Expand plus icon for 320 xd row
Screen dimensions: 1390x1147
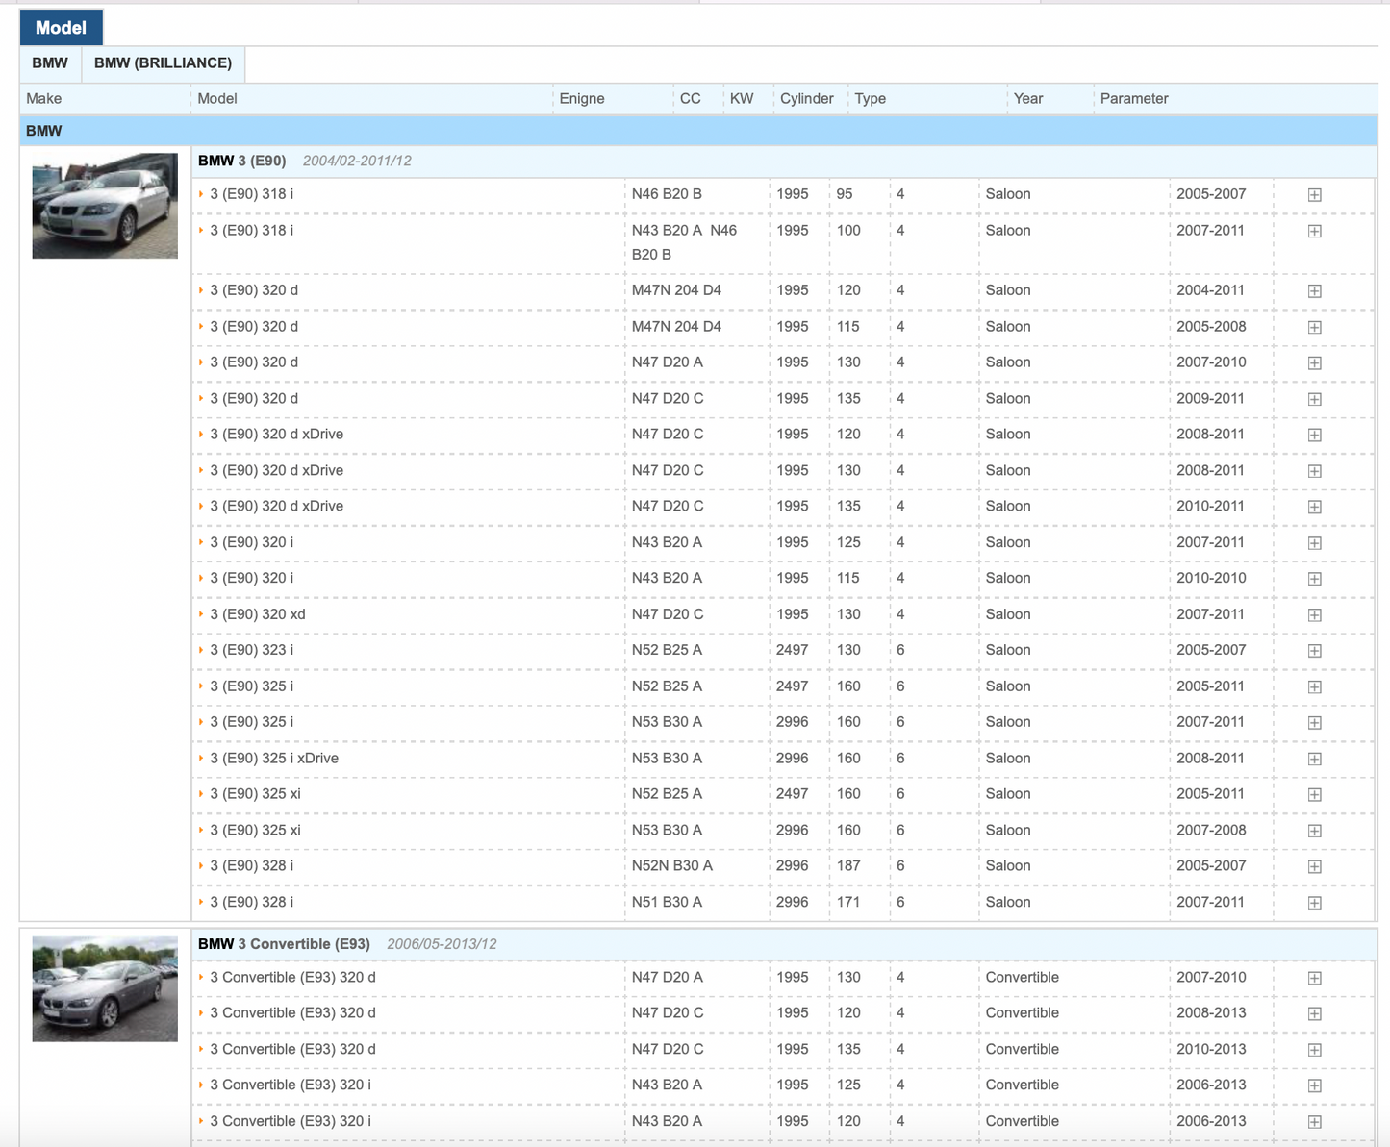(1314, 615)
